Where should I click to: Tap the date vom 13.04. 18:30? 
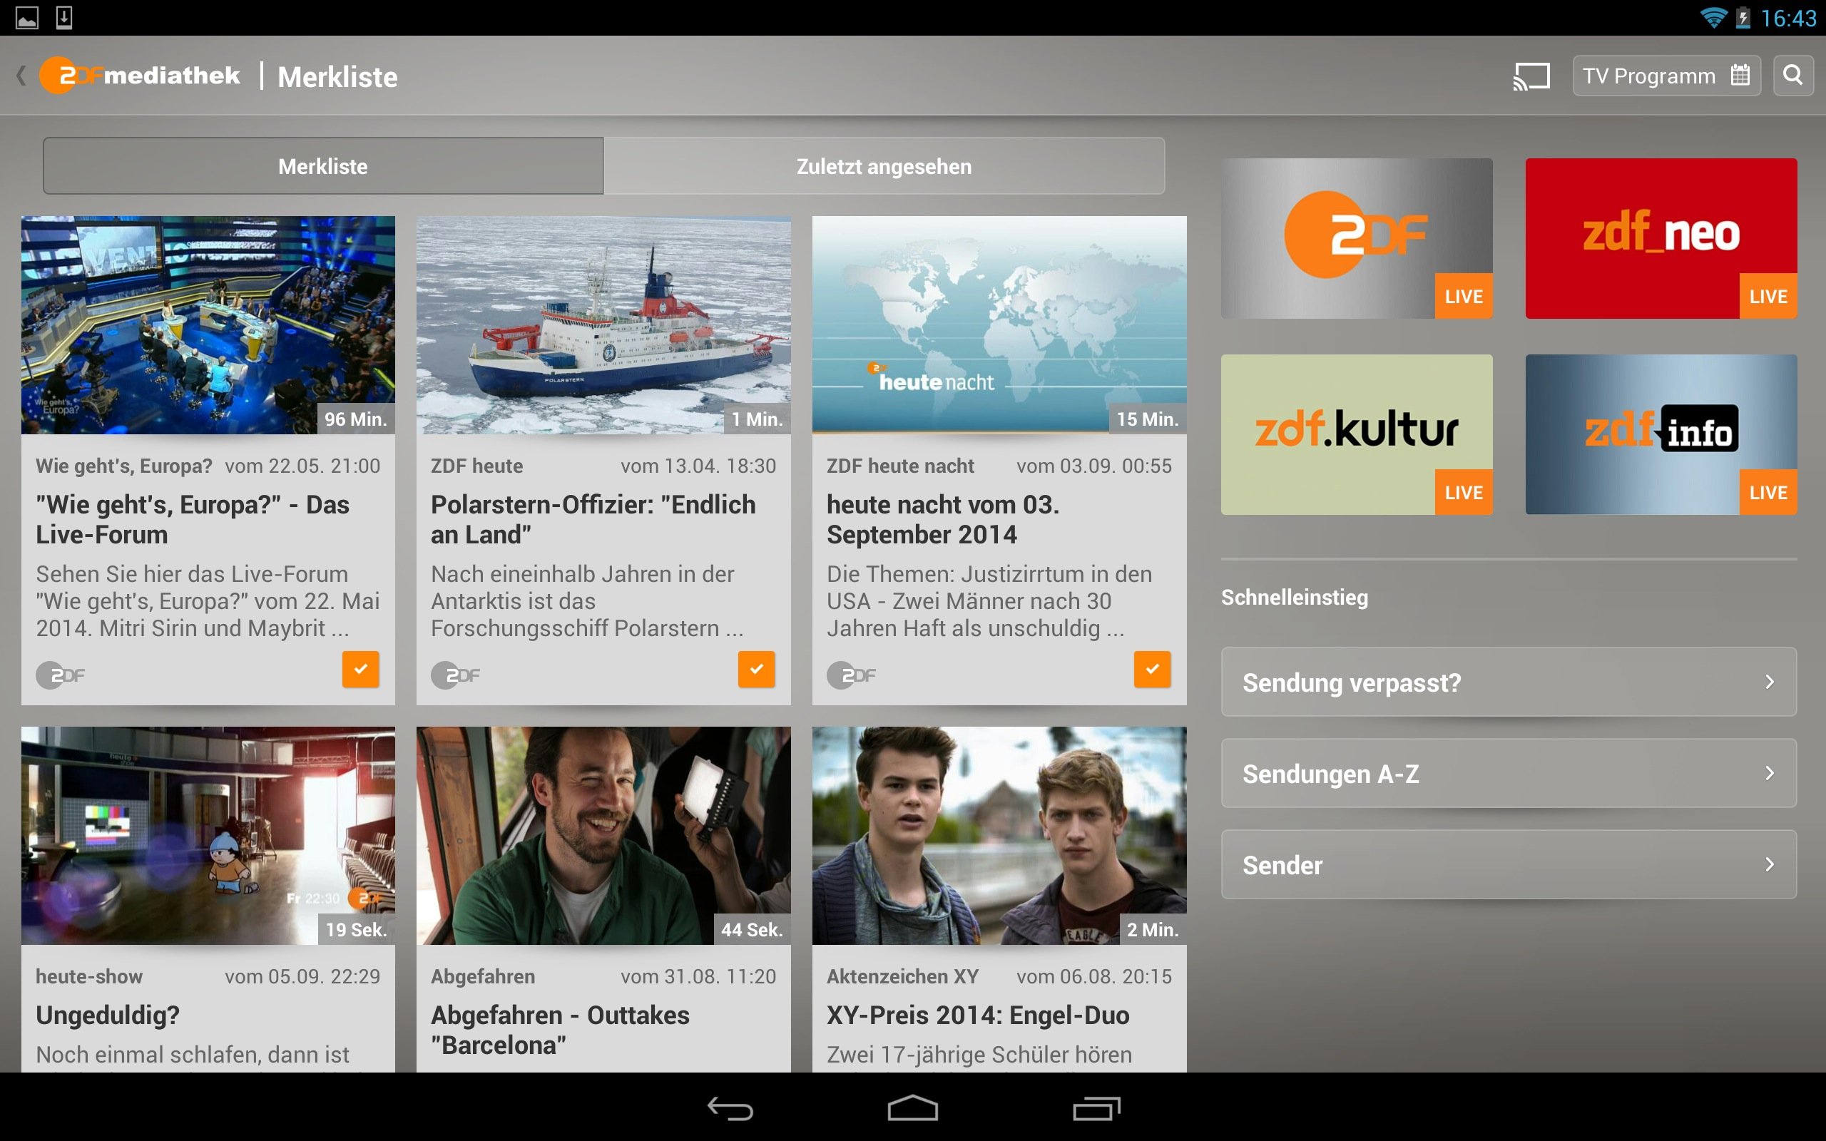pos(699,466)
